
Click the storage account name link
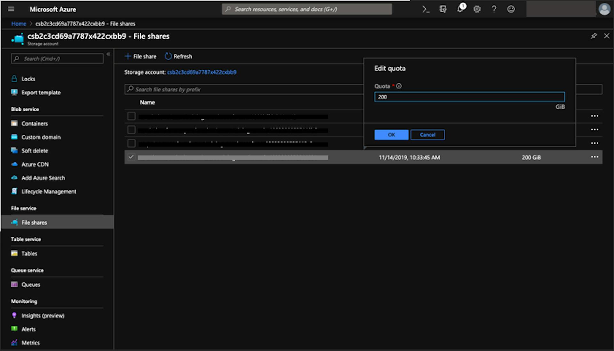click(201, 72)
